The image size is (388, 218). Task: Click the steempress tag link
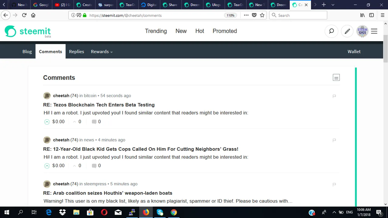(x=95, y=184)
